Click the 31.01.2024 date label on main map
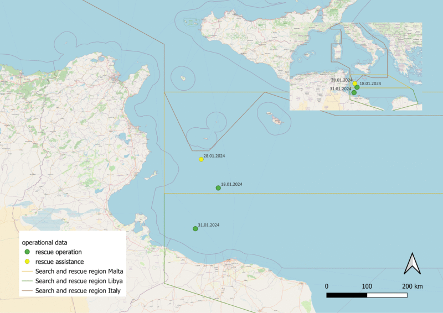This screenshot has width=443, height=313. point(209,225)
